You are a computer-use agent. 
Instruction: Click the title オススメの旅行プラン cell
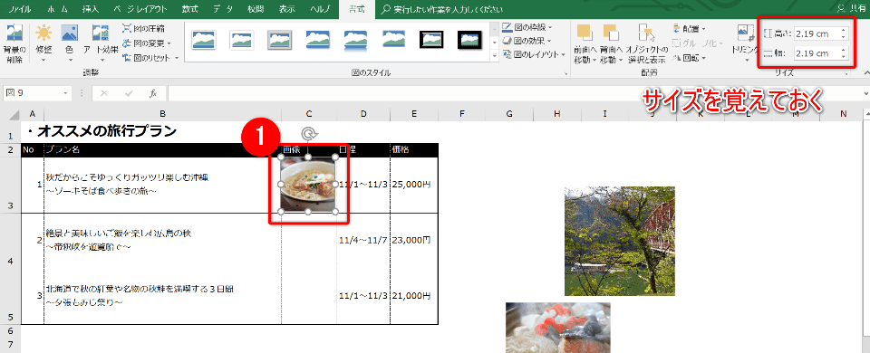tap(101, 132)
